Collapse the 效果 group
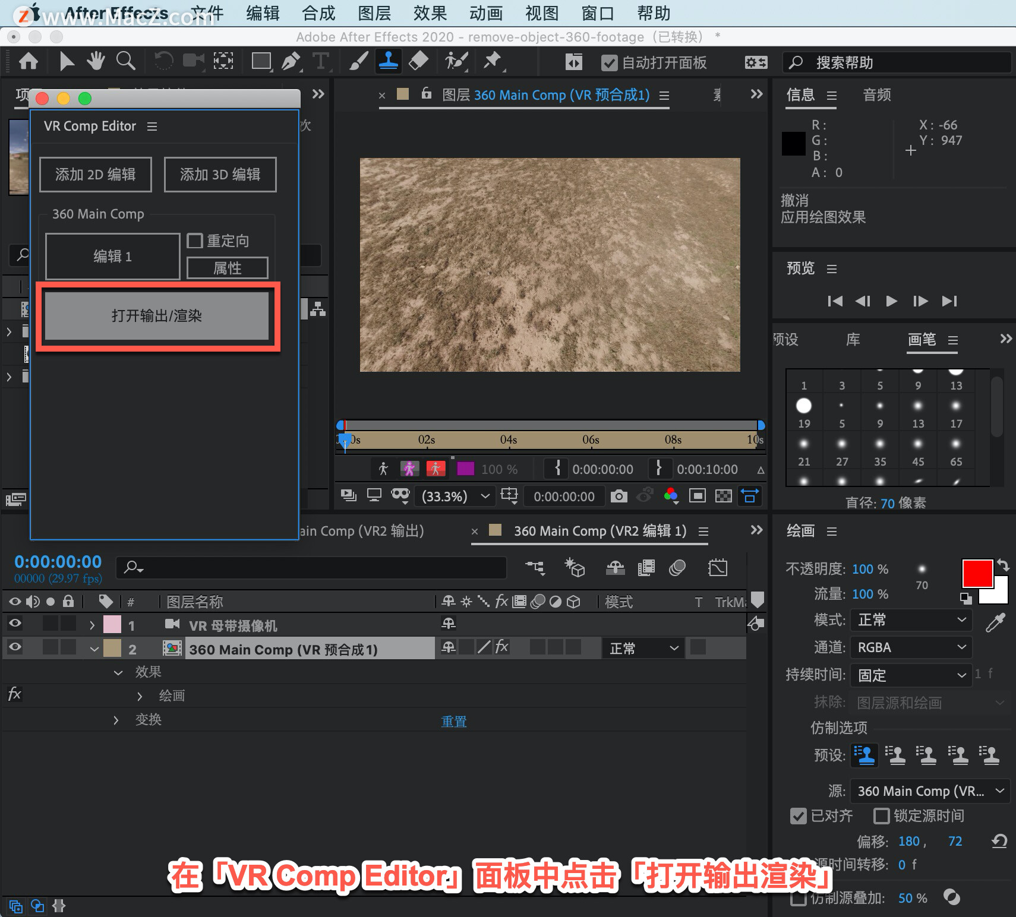This screenshot has width=1016, height=917. coord(118,672)
